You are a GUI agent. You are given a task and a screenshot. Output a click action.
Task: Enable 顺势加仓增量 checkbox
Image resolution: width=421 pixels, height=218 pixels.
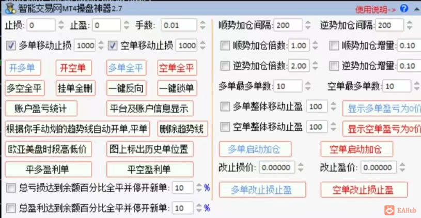click(x=334, y=46)
